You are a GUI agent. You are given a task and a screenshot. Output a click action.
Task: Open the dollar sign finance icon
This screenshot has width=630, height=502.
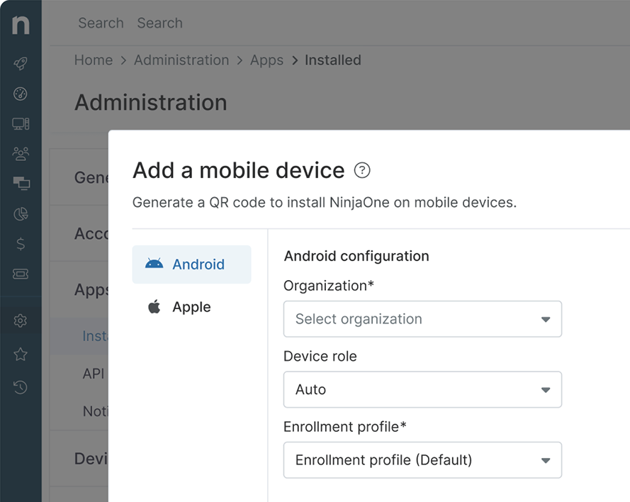(x=21, y=244)
